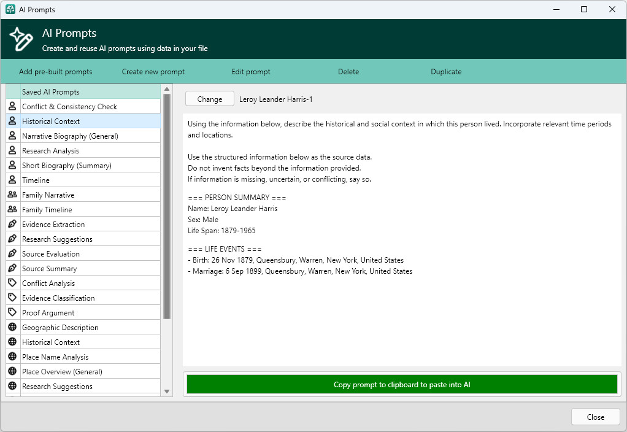
Task: Click the globe icon beside Place Overview (General)
Action: (x=12, y=371)
